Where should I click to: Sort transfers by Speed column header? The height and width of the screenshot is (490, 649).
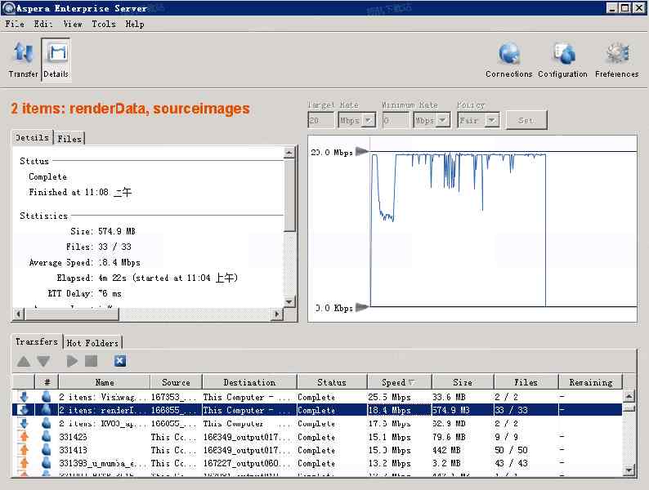click(x=399, y=382)
